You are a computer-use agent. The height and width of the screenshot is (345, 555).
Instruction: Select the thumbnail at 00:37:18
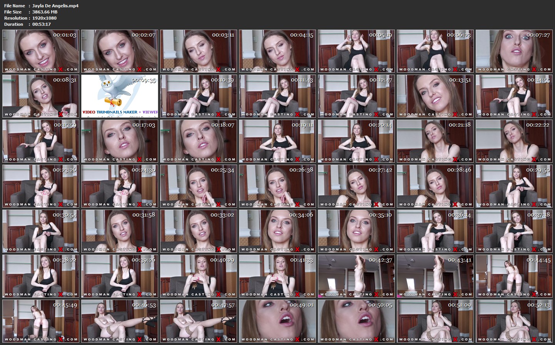click(x=514, y=231)
